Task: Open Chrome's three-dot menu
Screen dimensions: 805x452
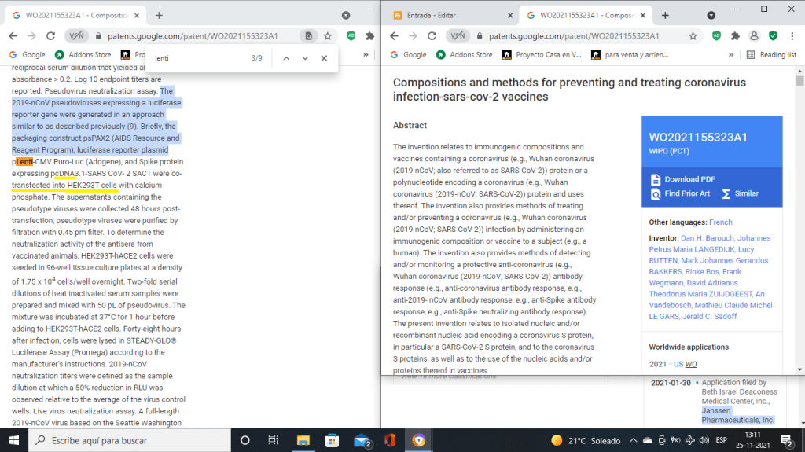Action: point(792,36)
